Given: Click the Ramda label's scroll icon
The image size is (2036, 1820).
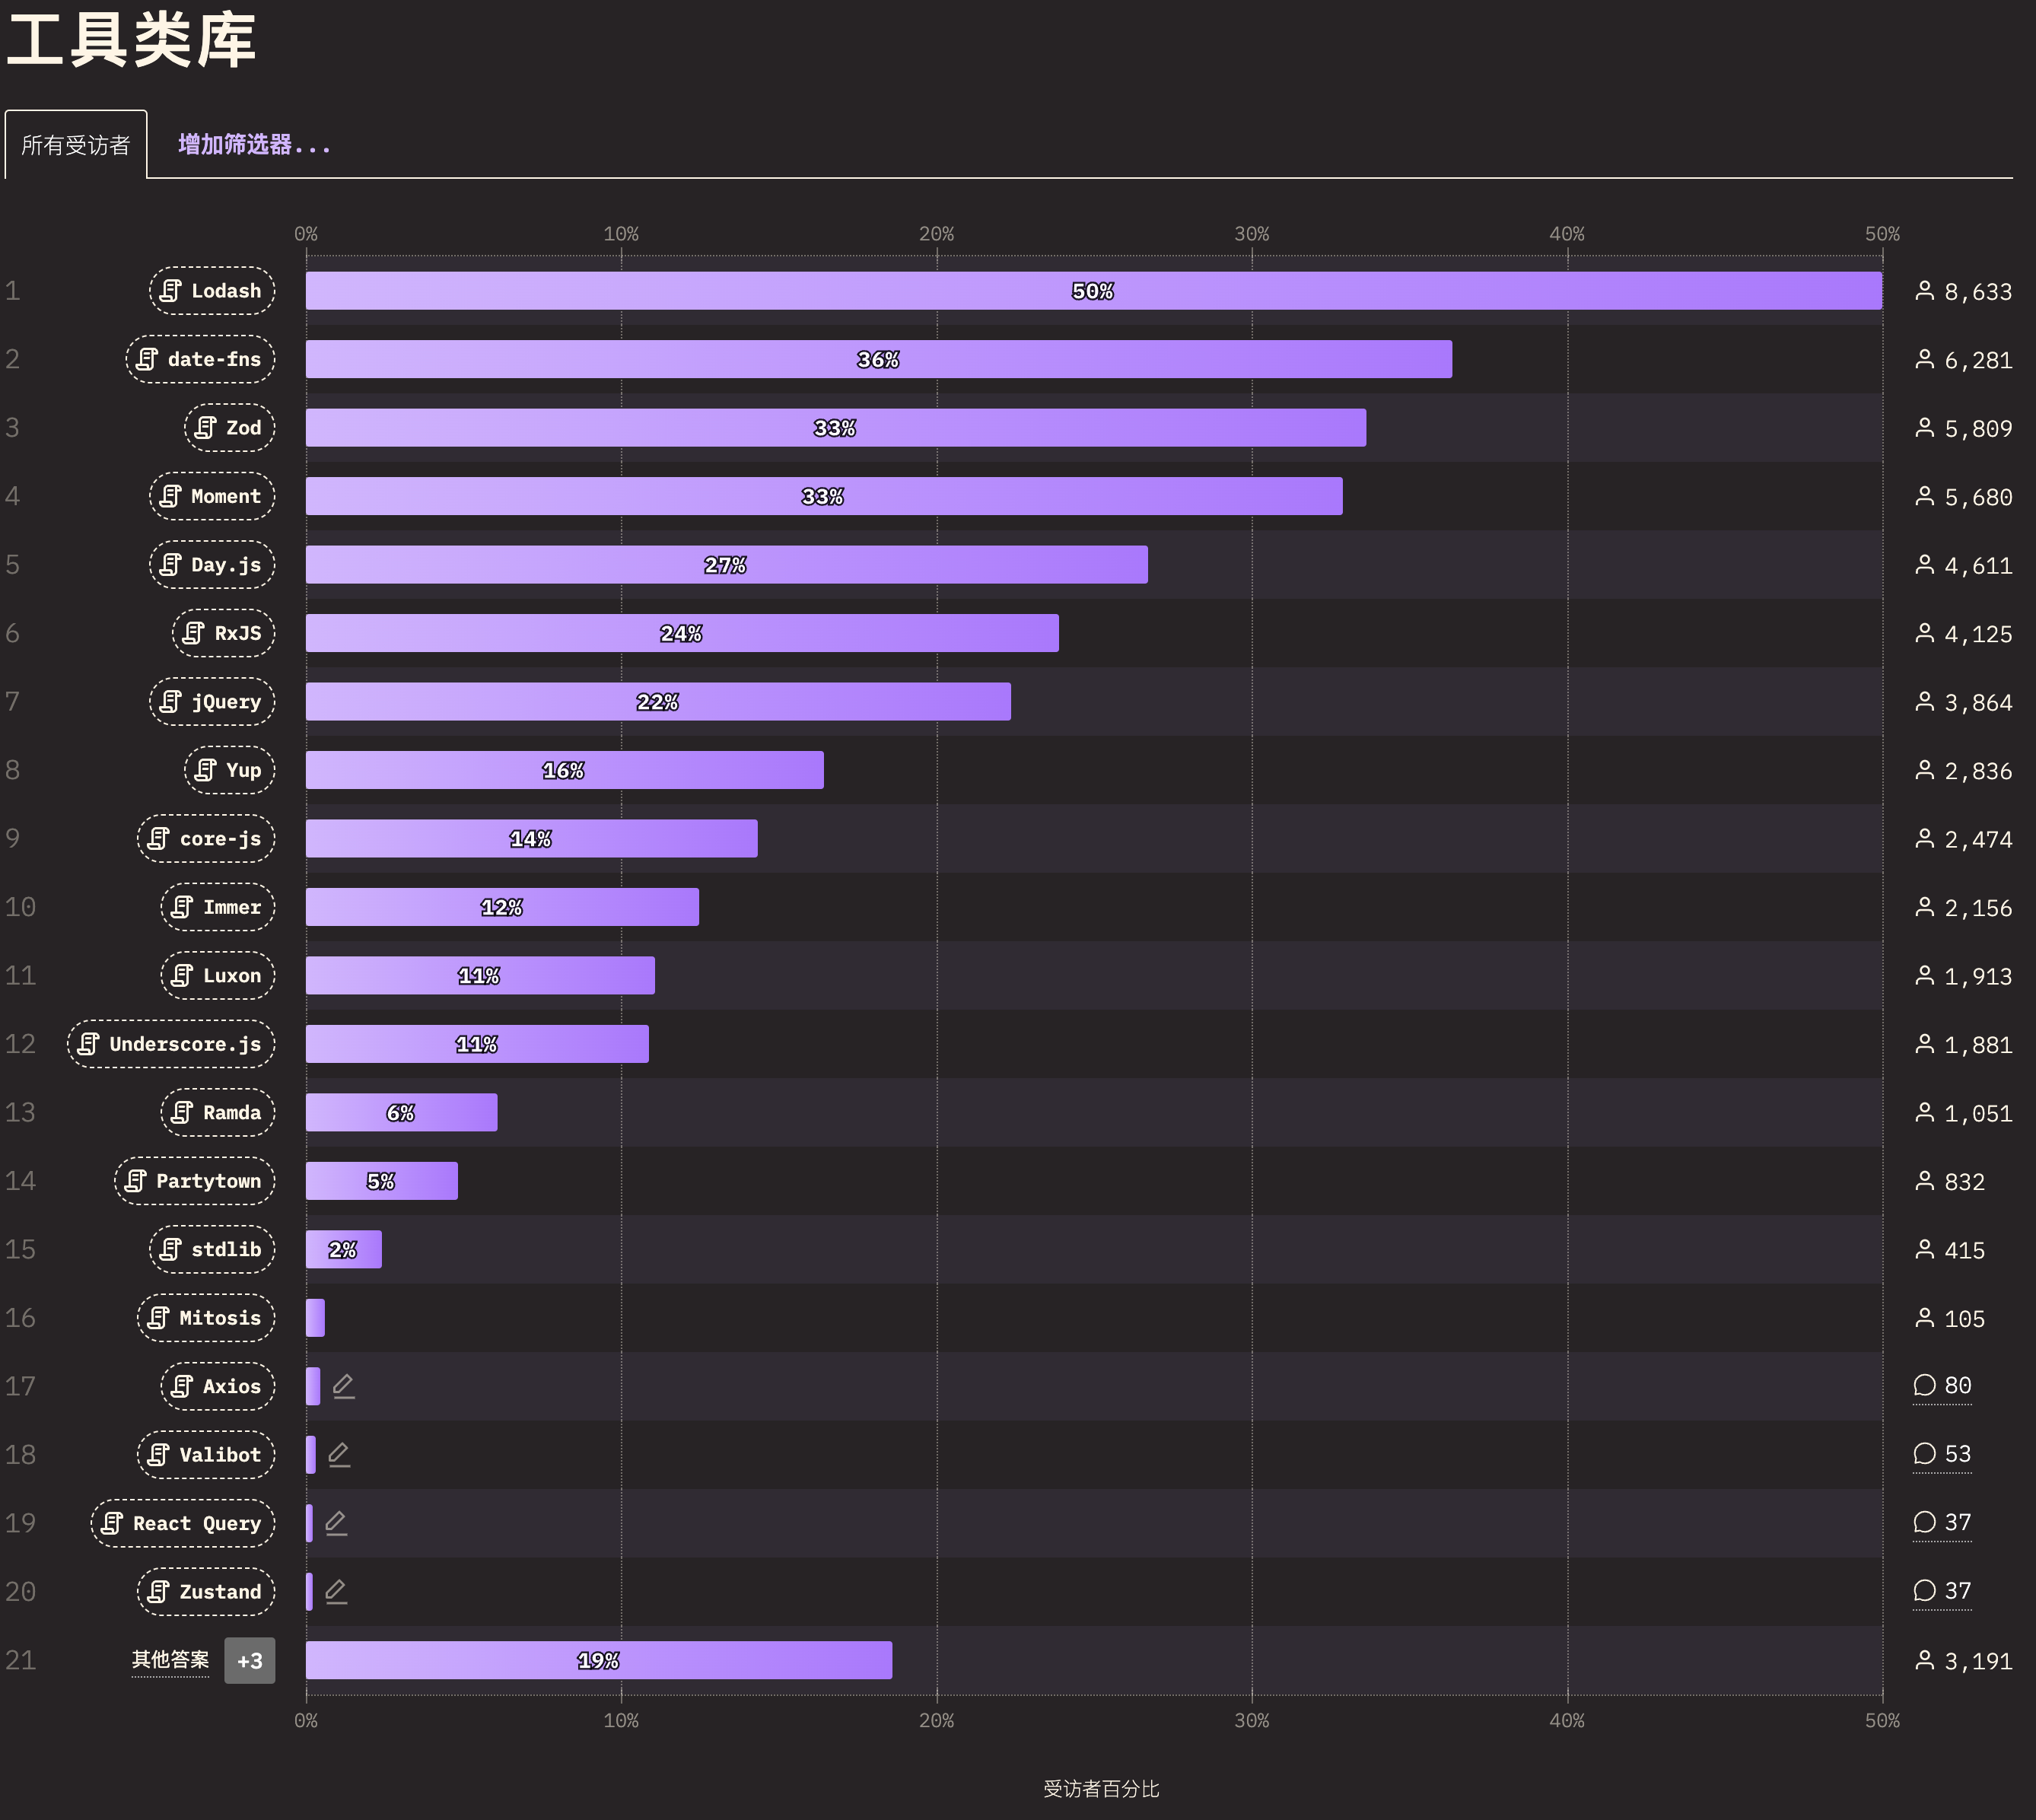Looking at the screenshot, I should point(182,1113).
